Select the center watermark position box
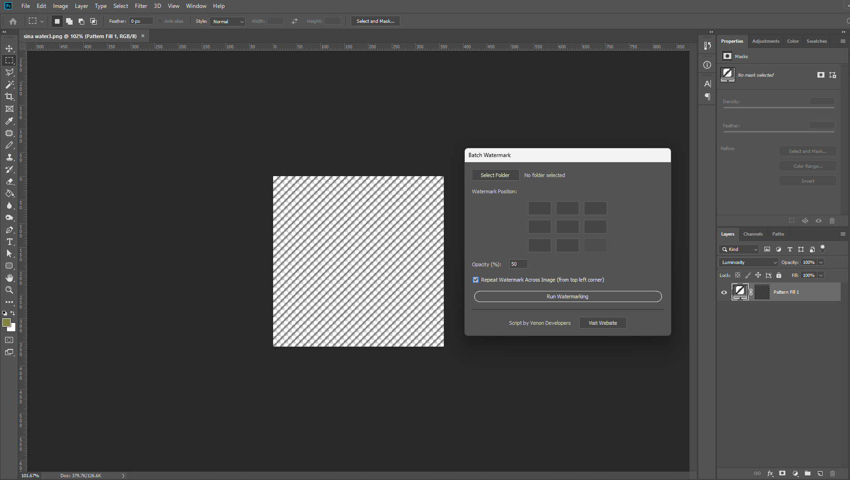The image size is (850, 480). click(567, 227)
